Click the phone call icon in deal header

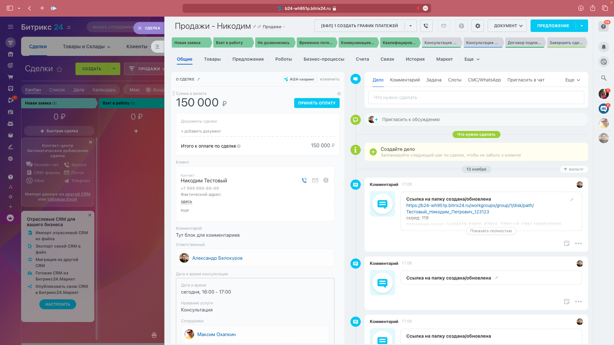[x=426, y=26]
